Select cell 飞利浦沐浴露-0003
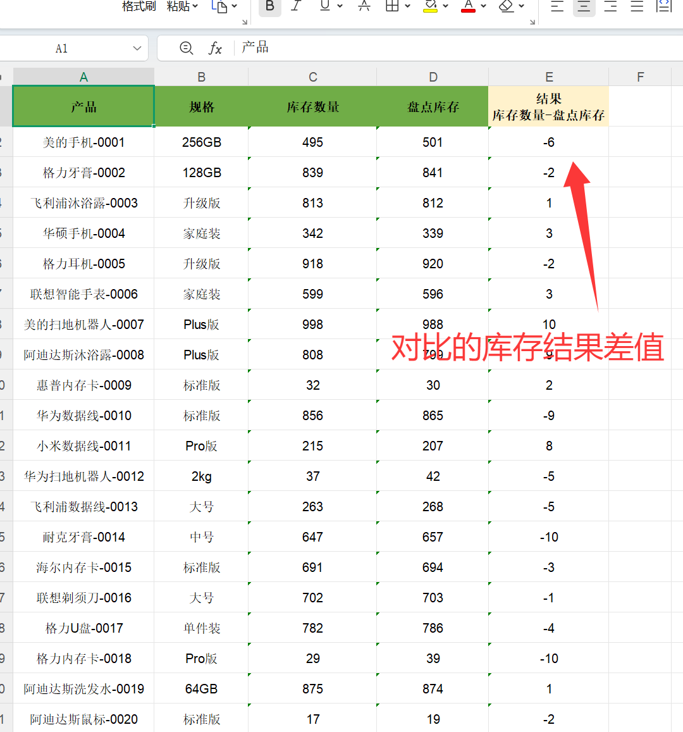The image size is (683, 732). pyautogui.click(x=83, y=202)
